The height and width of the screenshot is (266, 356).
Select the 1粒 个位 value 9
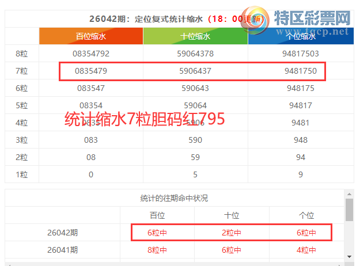(x=301, y=174)
